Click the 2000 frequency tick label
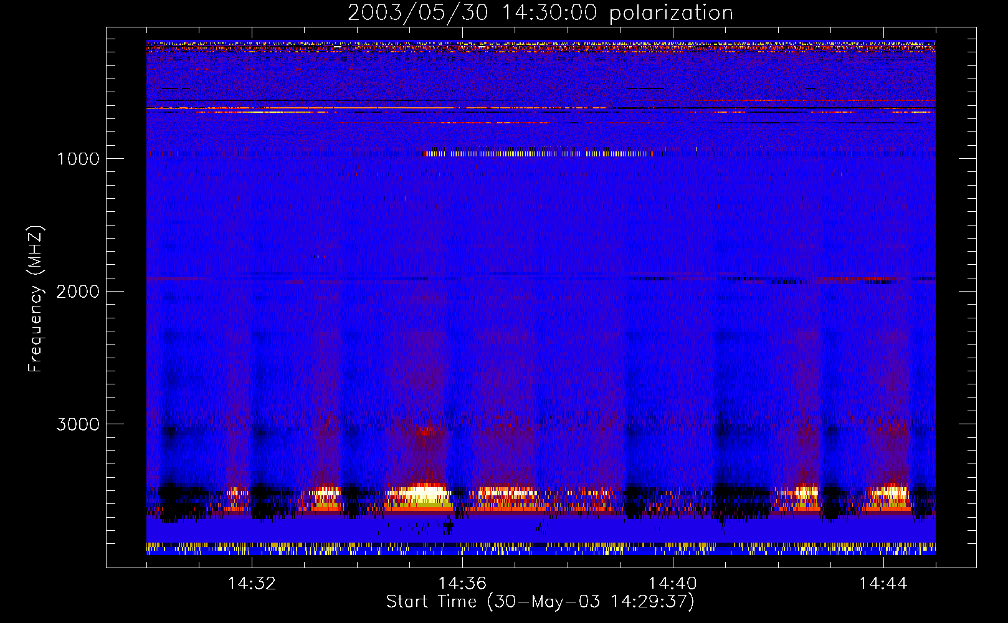Screen dimensions: 1008x623 pyautogui.click(x=78, y=292)
